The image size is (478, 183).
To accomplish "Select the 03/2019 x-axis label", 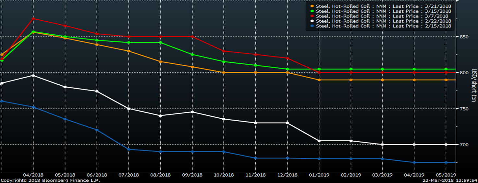I will [x=382, y=175].
